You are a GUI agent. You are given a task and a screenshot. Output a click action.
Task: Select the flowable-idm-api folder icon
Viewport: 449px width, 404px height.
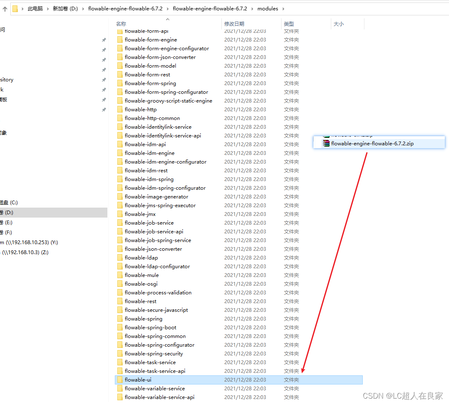tap(120, 144)
